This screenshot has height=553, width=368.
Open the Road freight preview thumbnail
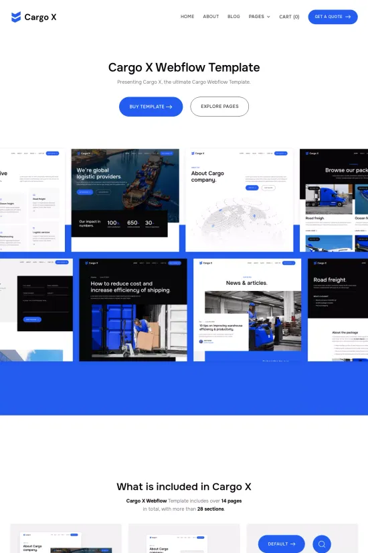(338, 310)
